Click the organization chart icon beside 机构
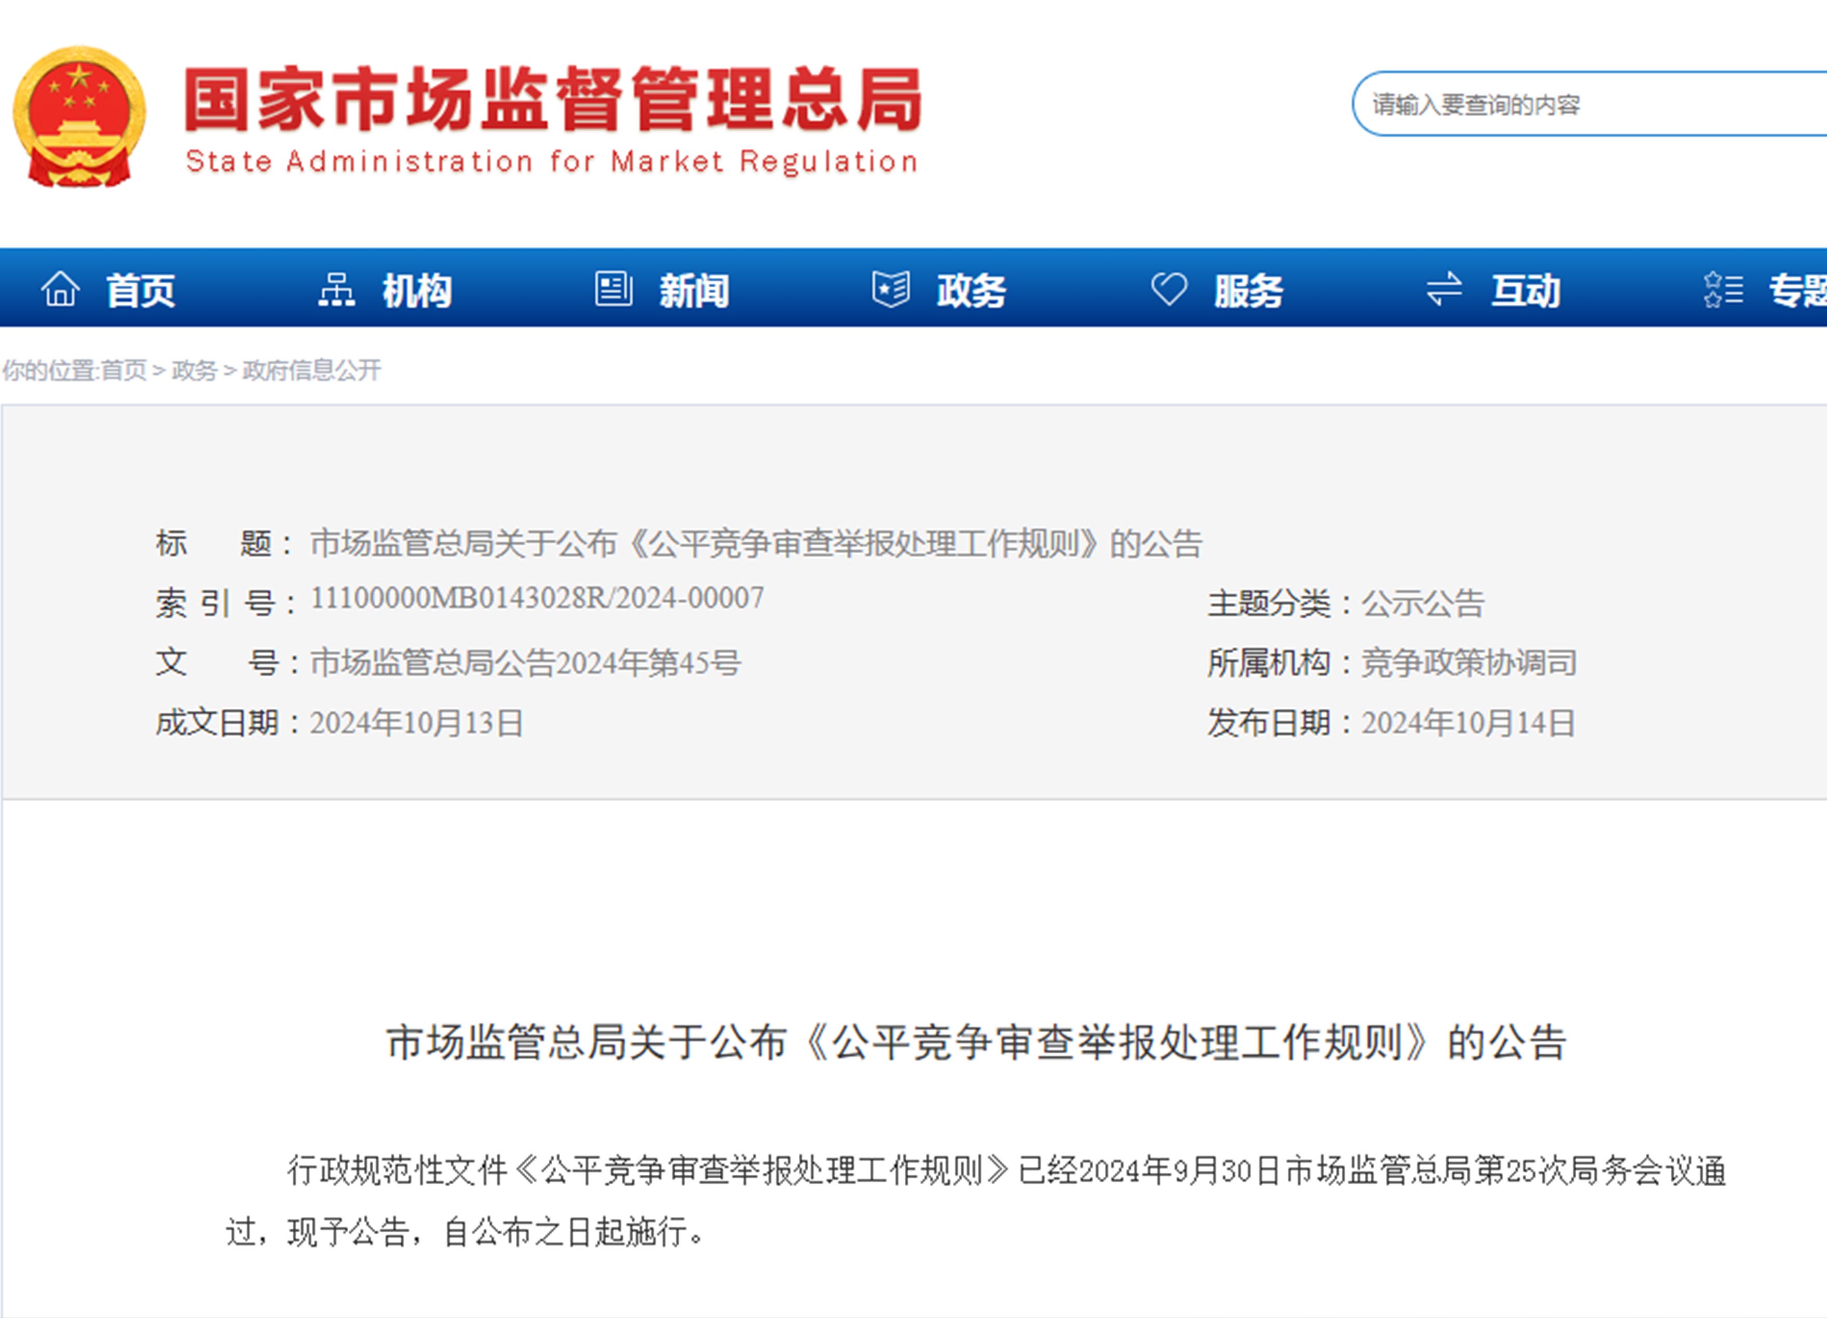The image size is (1827, 1318). pyautogui.click(x=337, y=289)
